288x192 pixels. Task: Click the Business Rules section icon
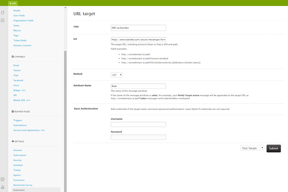13,111
